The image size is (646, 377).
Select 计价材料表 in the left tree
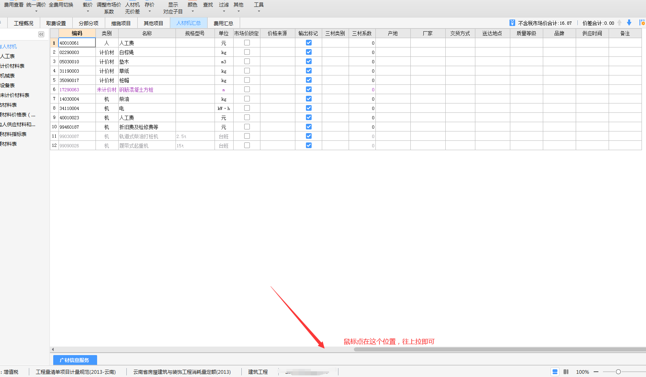12,66
